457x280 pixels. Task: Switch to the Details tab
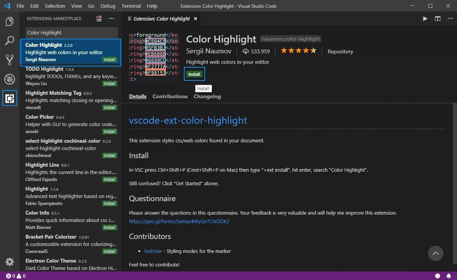[x=138, y=97]
